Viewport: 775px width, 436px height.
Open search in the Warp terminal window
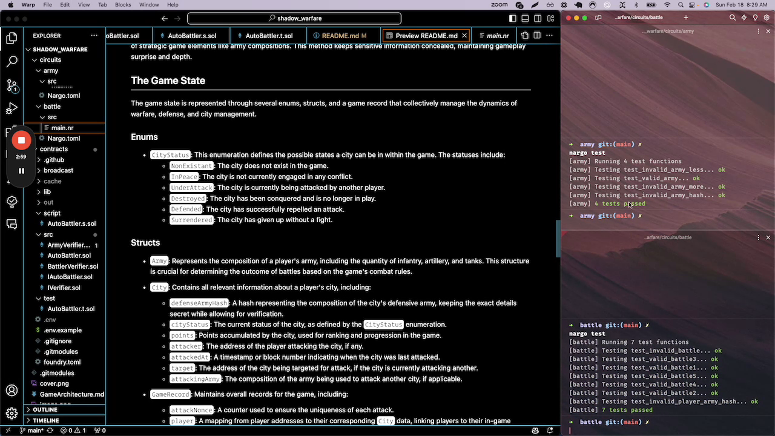tap(733, 18)
